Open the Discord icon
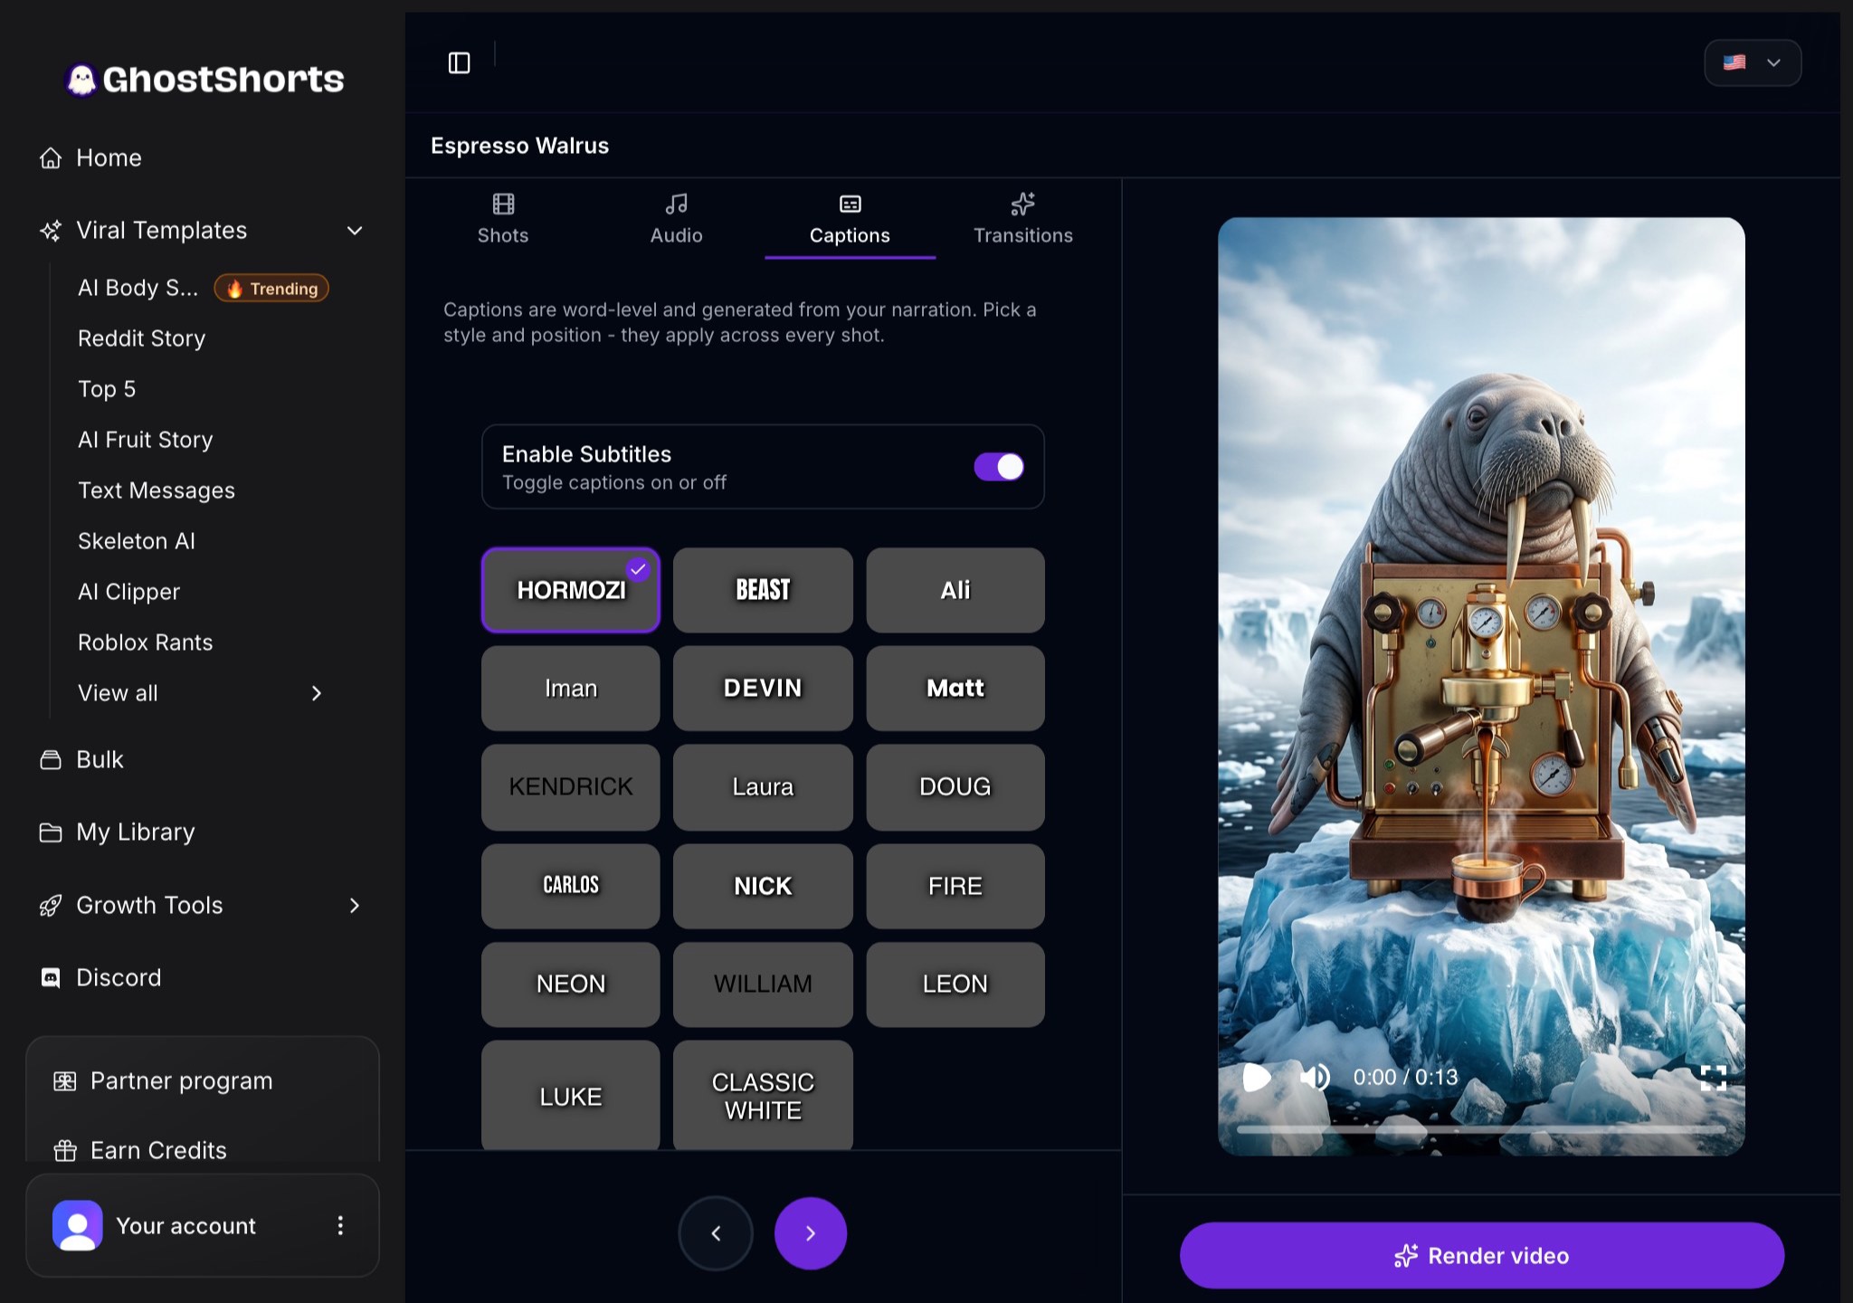 [51, 978]
